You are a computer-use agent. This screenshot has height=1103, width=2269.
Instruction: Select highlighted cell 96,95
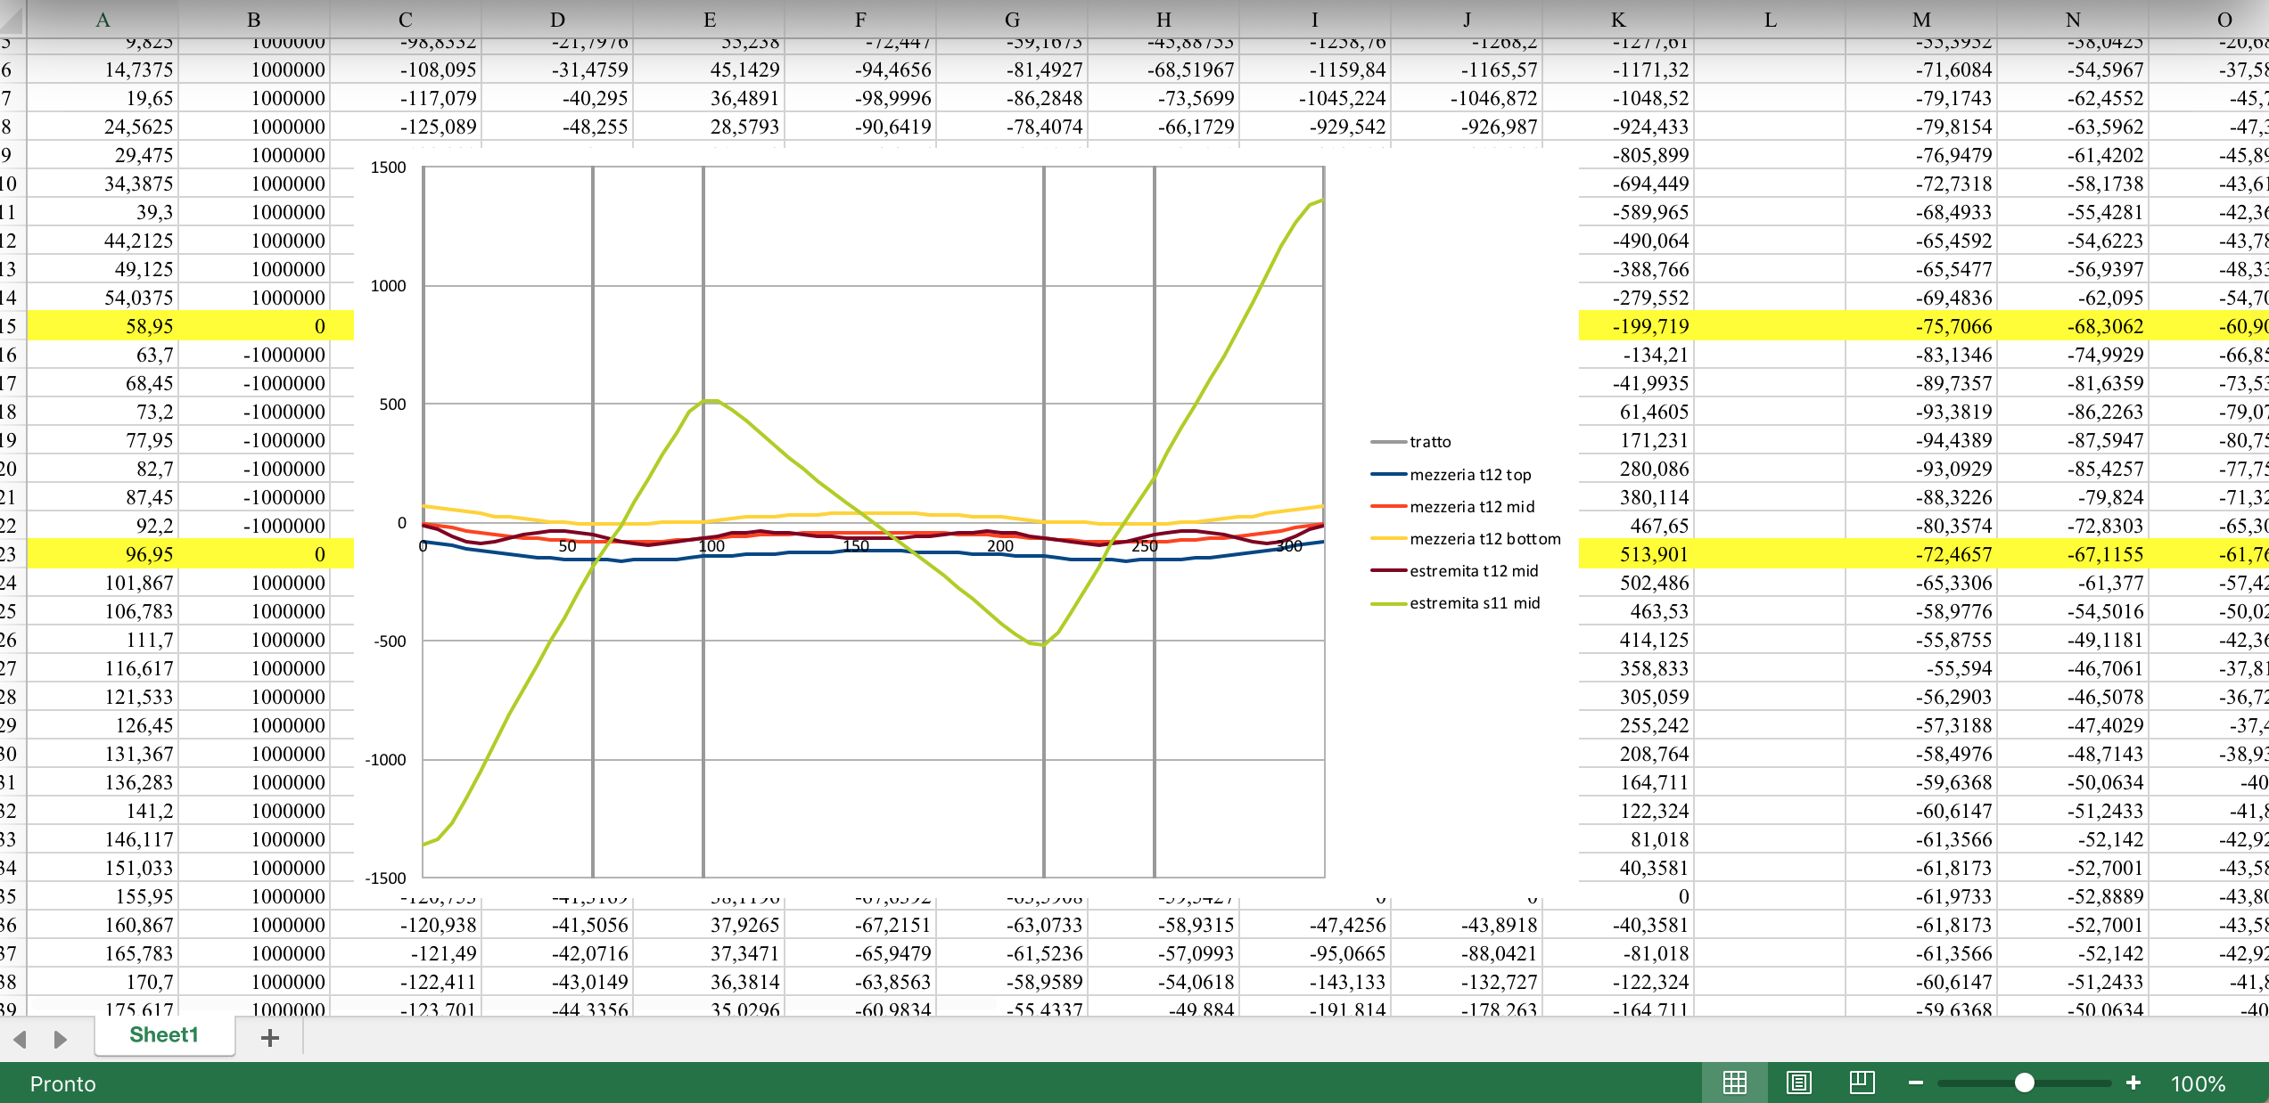(x=103, y=553)
